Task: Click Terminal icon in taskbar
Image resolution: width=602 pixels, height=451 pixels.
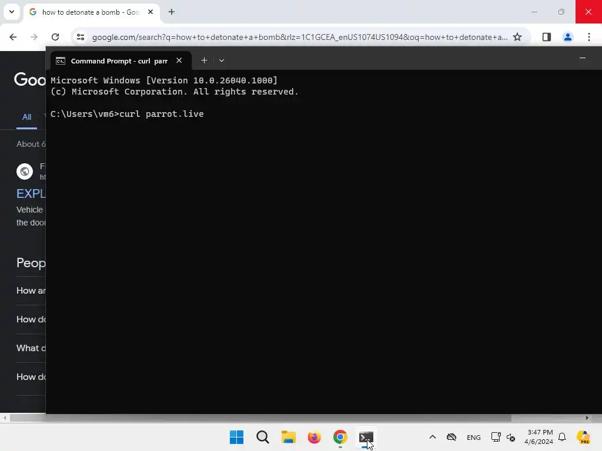Action: pos(366,437)
